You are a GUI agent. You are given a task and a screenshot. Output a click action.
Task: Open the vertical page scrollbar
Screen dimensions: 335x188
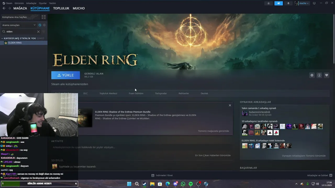(x=334, y=39)
